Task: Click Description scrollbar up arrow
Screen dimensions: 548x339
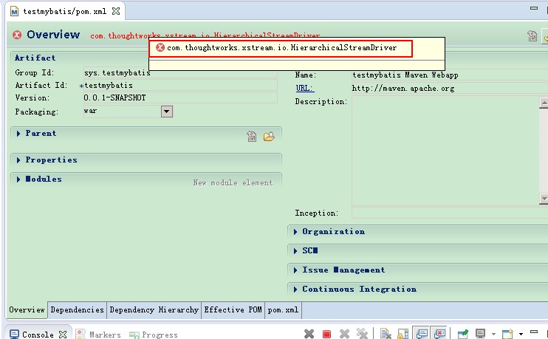Action: [544, 103]
